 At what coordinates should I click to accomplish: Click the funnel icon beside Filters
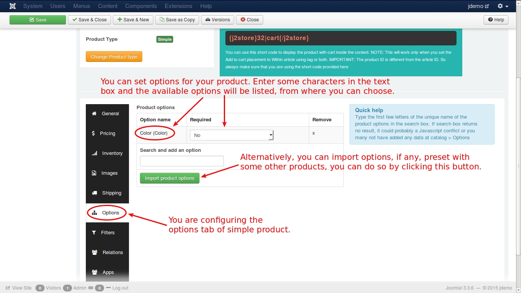[x=94, y=233]
